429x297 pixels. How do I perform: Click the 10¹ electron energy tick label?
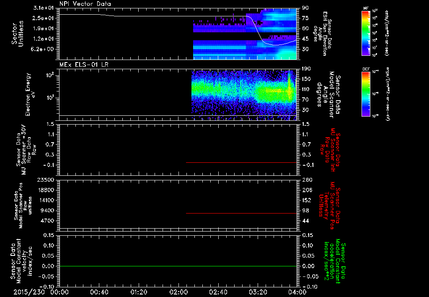(50, 98)
